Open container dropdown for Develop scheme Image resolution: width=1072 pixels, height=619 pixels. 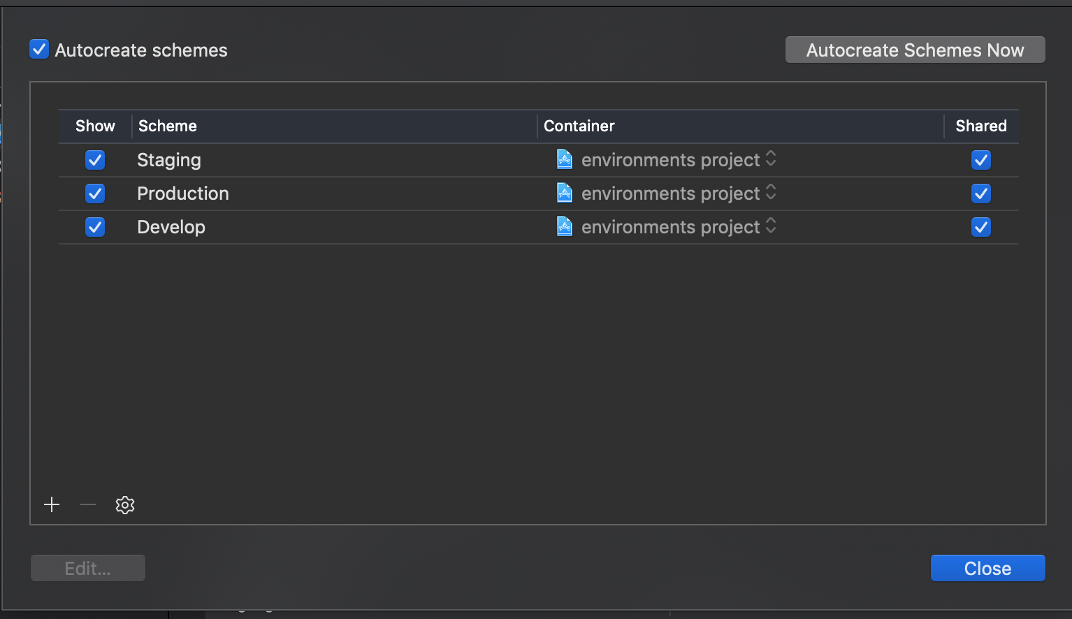tap(771, 226)
